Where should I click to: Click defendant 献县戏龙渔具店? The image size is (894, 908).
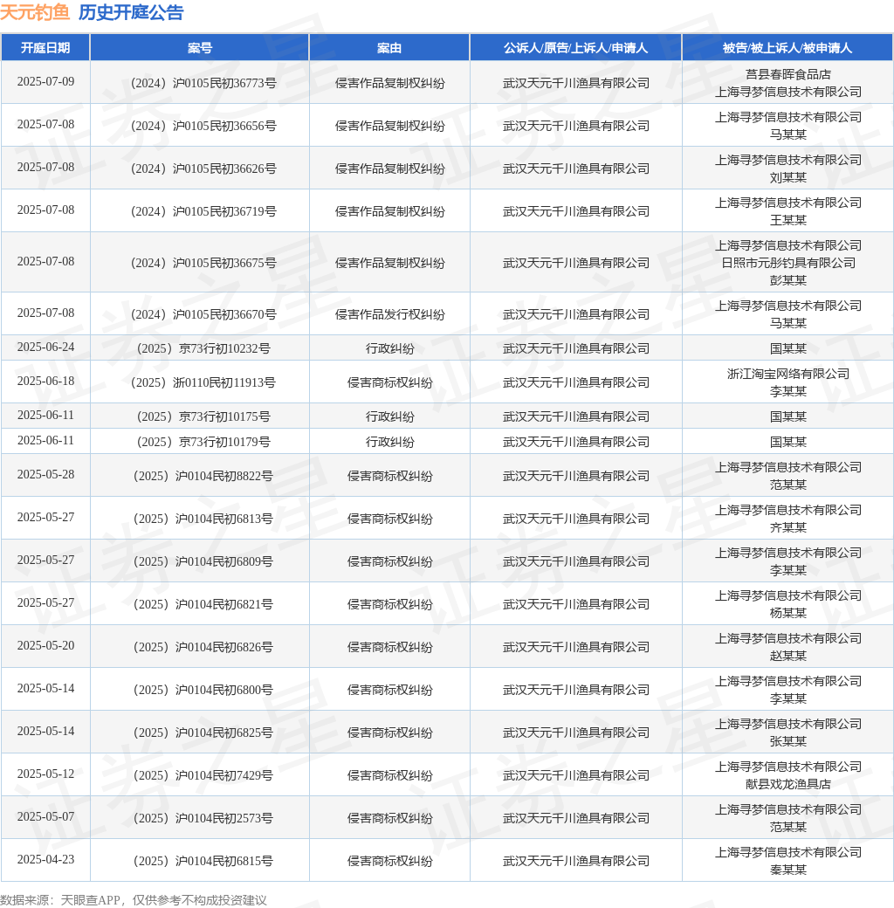(x=788, y=785)
